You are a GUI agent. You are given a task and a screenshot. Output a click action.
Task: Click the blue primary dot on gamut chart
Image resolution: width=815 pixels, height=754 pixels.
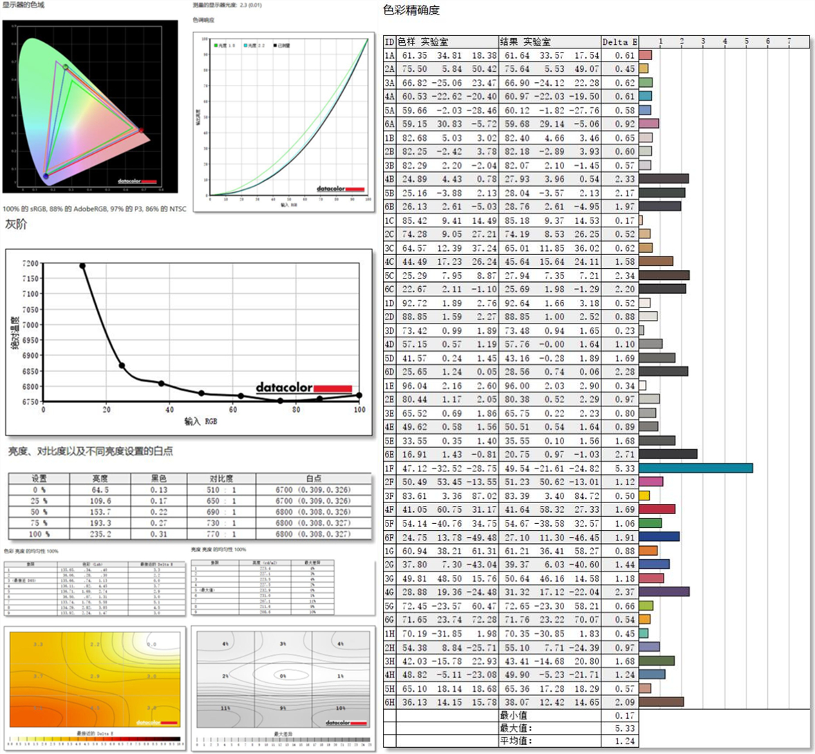(x=46, y=176)
